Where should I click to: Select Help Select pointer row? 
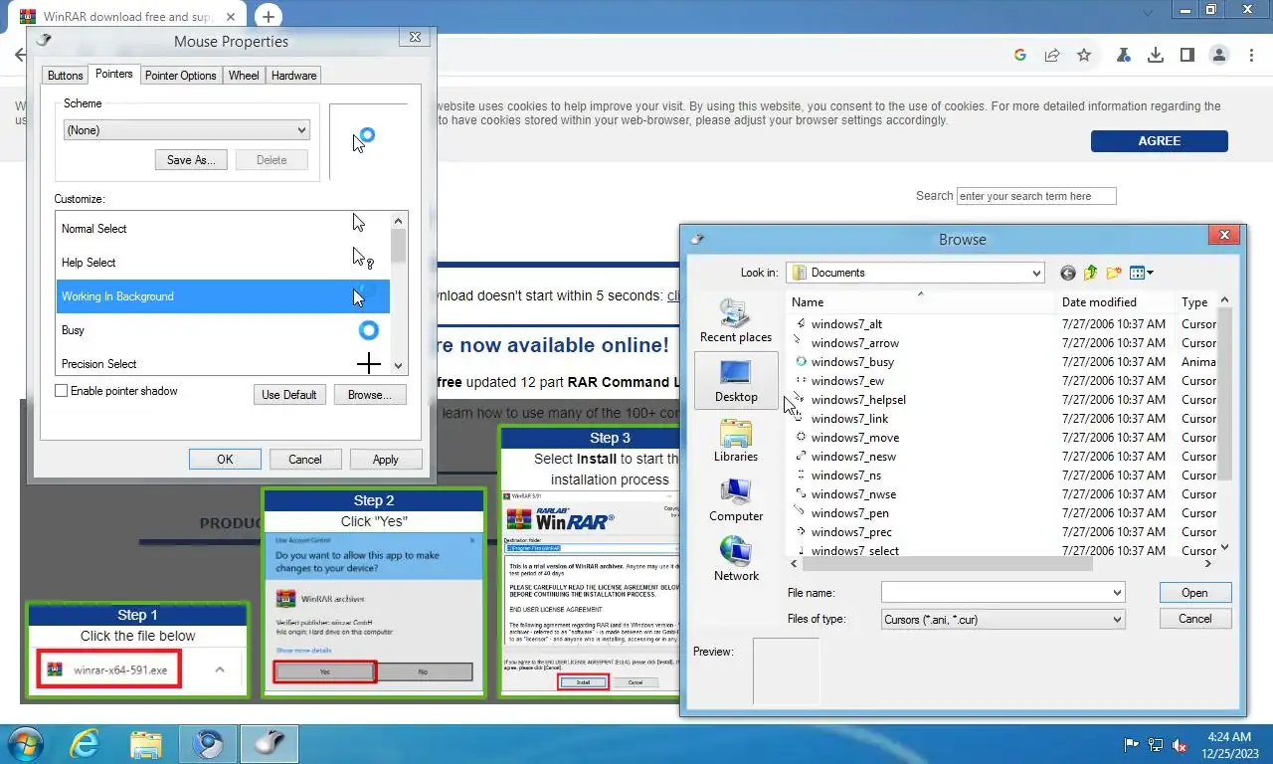tap(223, 263)
